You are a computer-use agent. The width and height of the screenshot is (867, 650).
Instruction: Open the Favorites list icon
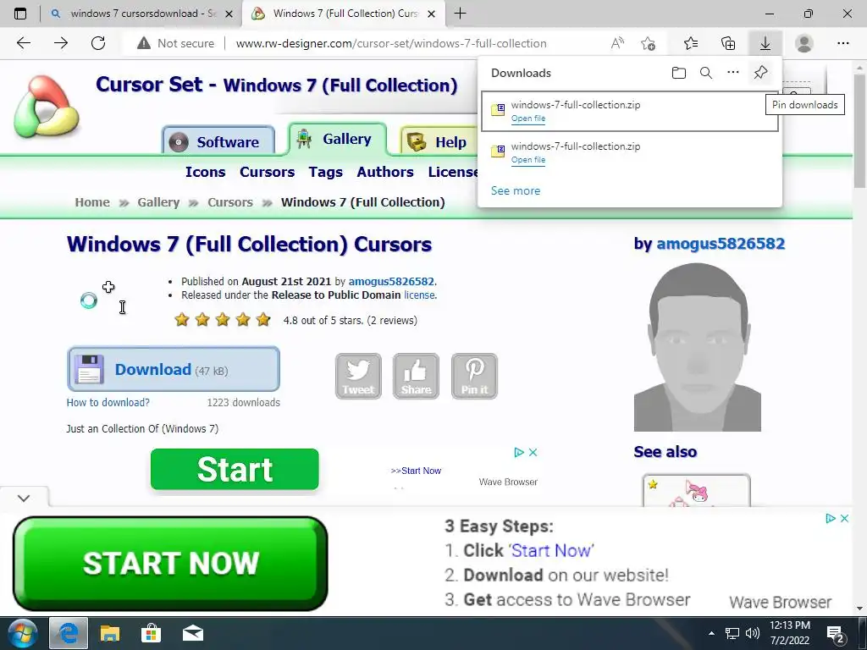pos(691,43)
